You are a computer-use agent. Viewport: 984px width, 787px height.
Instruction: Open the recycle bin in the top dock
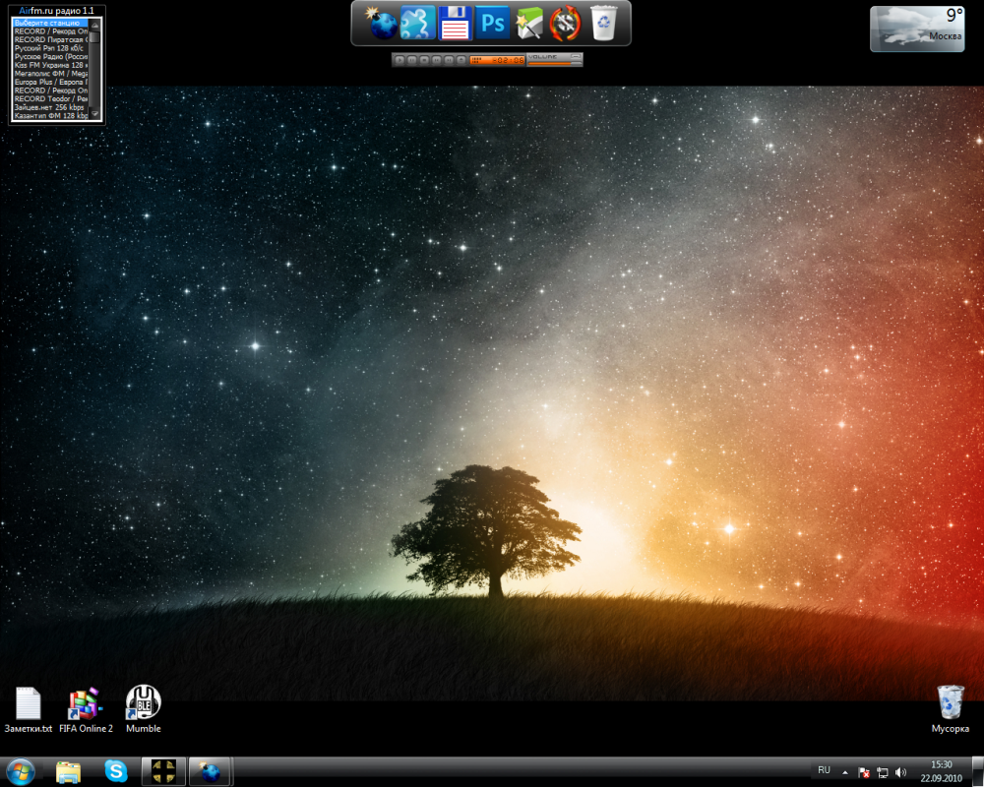click(x=602, y=23)
